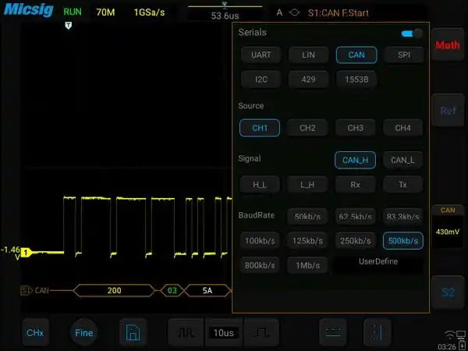Click the save waveform floppy icon
This screenshot has width=468, height=351.
(133, 332)
